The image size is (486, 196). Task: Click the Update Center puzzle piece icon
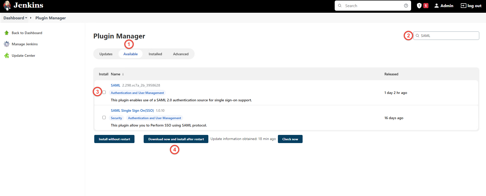pos(7,55)
